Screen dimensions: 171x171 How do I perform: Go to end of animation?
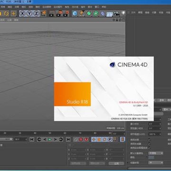tap(68, 140)
